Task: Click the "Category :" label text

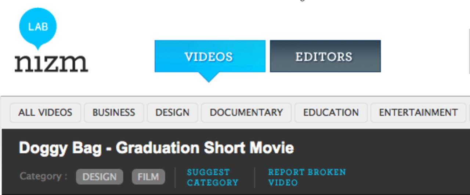Action: (x=44, y=176)
